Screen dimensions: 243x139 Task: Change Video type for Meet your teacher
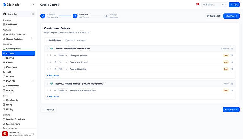coord(63,56)
